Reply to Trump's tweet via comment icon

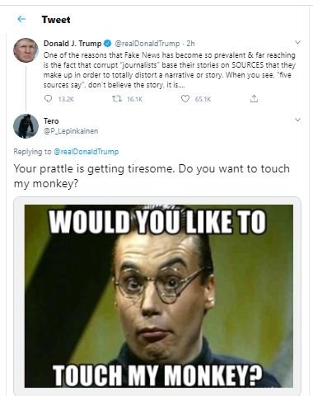pyautogui.click(x=48, y=98)
